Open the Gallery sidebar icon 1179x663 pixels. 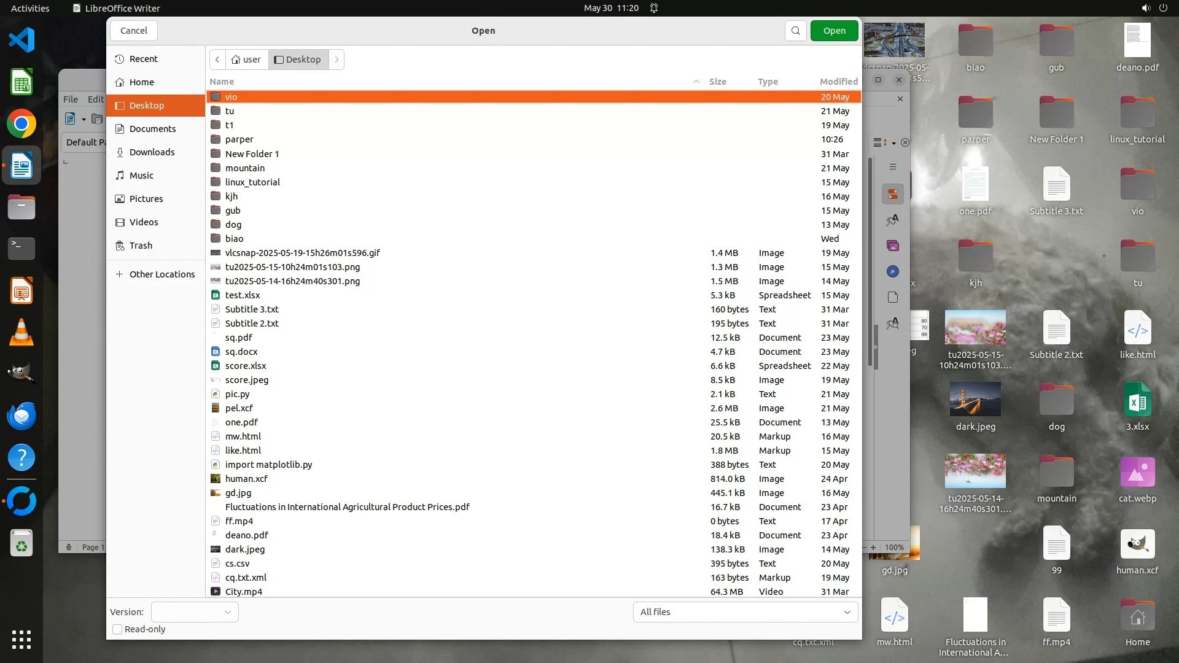point(893,246)
